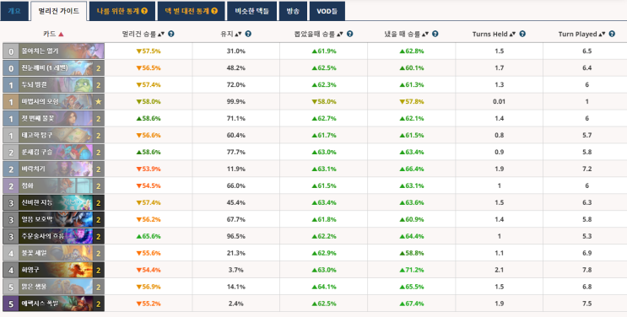The image size is (627, 317).
Task: Click sort arrows on Turn Played column
Action: pos(603,35)
